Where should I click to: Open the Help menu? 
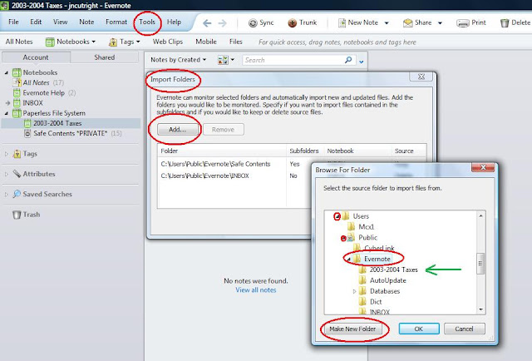tap(174, 22)
